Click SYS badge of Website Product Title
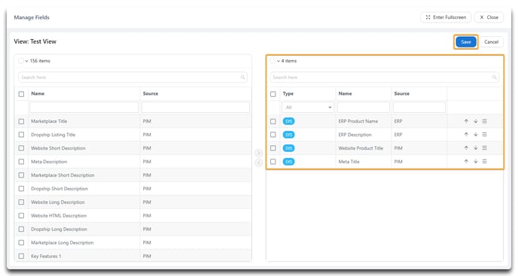The width and height of the screenshot is (518, 276). [288, 148]
